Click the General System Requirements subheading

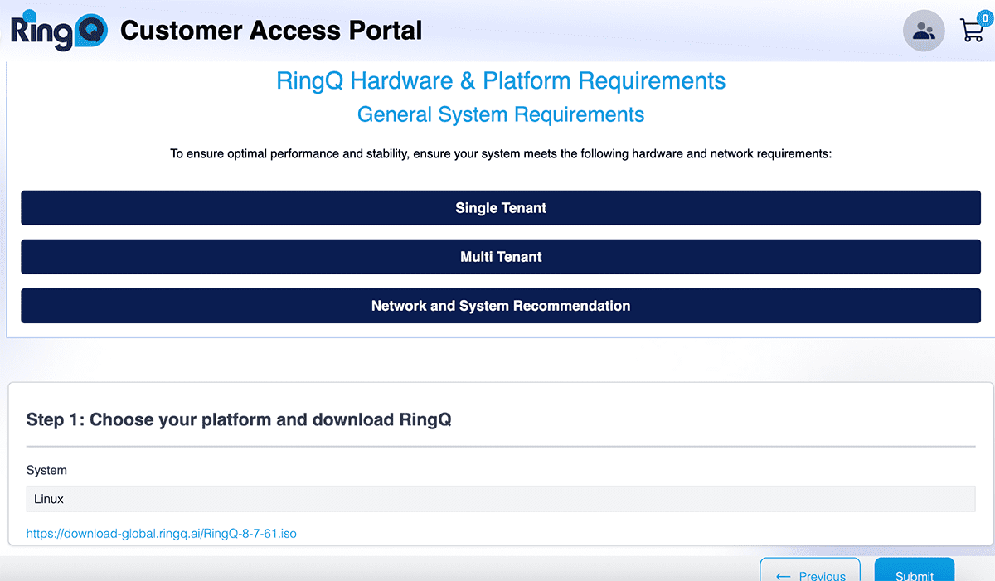(501, 114)
